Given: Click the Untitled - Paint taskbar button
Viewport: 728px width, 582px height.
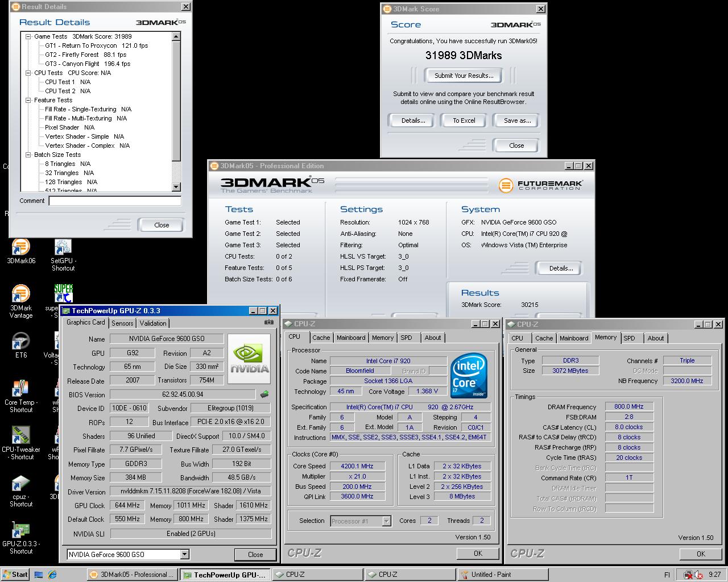Looking at the screenshot, I should tap(503, 575).
